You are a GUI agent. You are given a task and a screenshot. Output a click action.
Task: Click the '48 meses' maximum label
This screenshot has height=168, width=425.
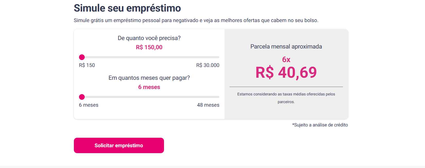208,105
